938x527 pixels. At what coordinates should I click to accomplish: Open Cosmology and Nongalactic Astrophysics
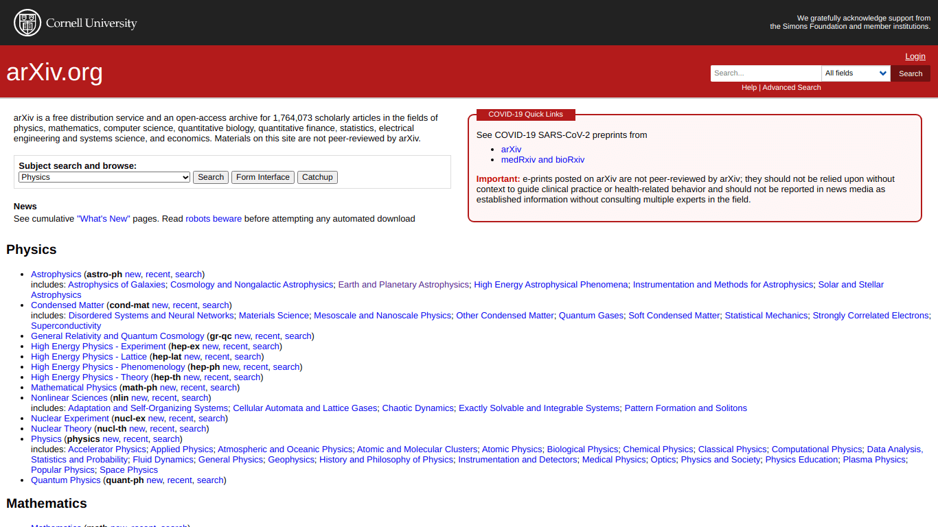tap(251, 285)
